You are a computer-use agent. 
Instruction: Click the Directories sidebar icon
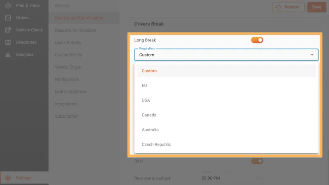pos(8,42)
